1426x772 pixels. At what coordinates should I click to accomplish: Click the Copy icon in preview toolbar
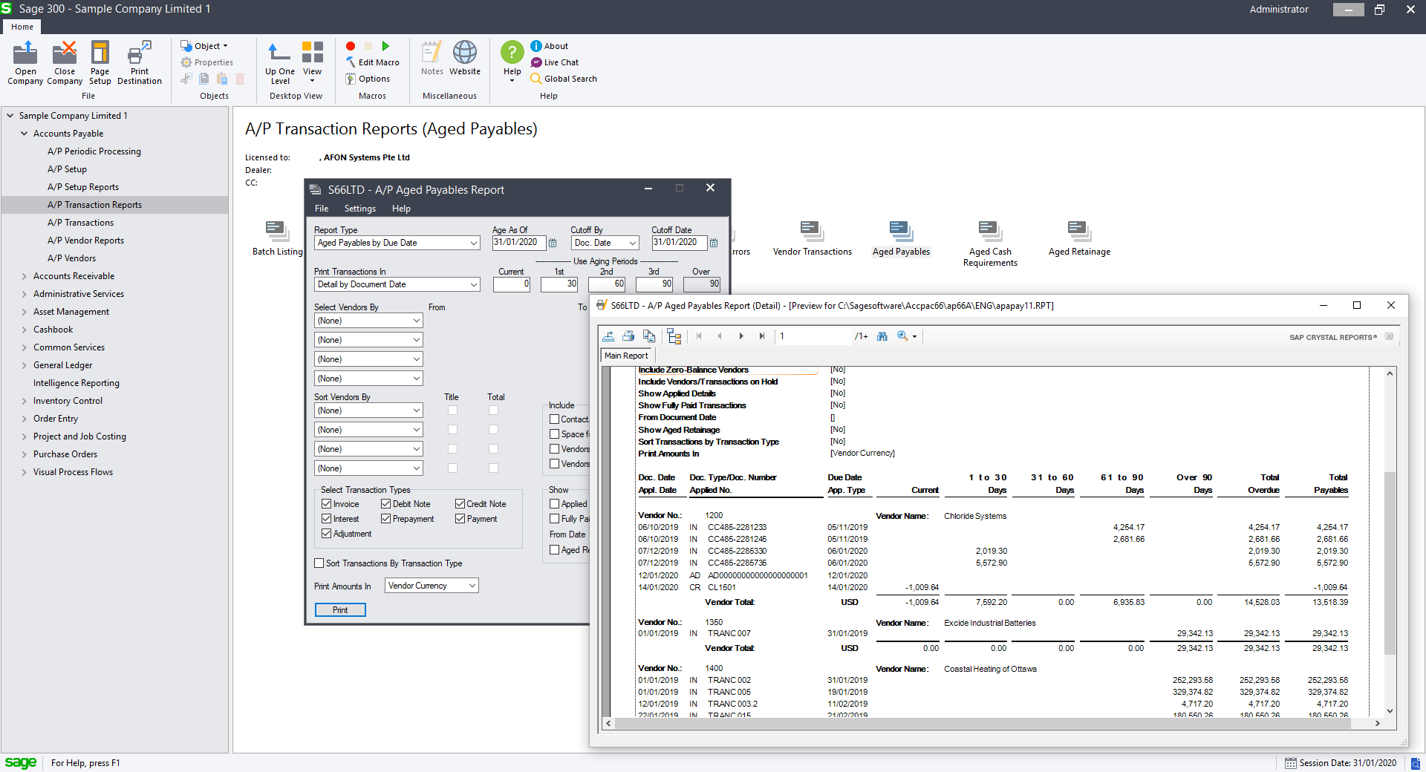click(x=649, y=336)
